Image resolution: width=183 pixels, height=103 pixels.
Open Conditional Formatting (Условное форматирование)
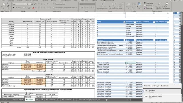[x=102, y=6]
